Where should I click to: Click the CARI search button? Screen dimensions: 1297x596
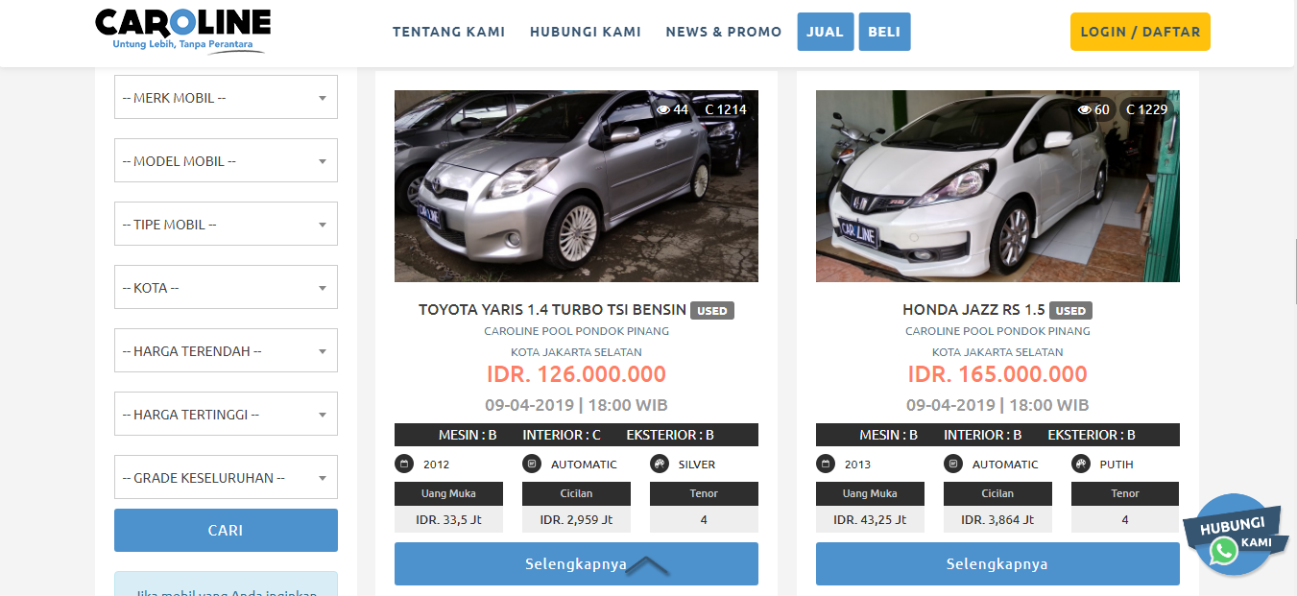226,530
